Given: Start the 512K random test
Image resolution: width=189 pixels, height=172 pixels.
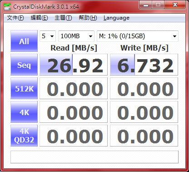Looking at the screenshot, I should tap(24, 88).
